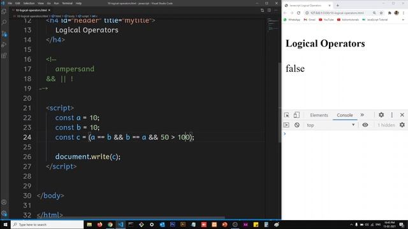Click the taskbar 'Type here to search' box
This screenshot has width=408, height=229.
click(47, 225)
